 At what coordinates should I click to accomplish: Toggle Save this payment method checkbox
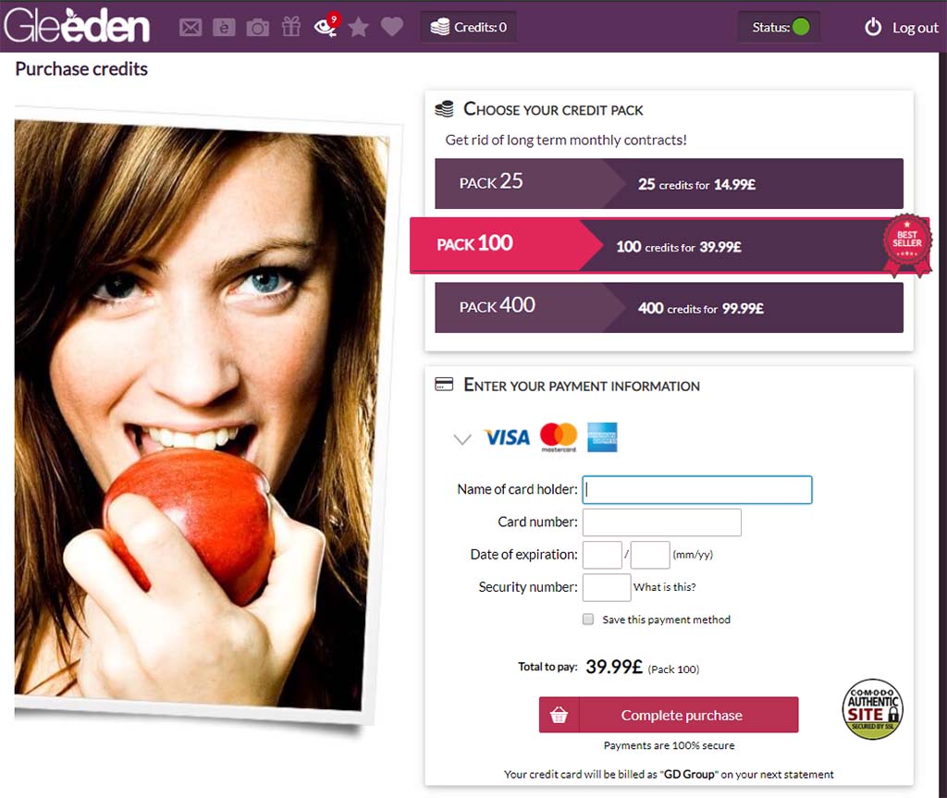(x=587, y=620)
